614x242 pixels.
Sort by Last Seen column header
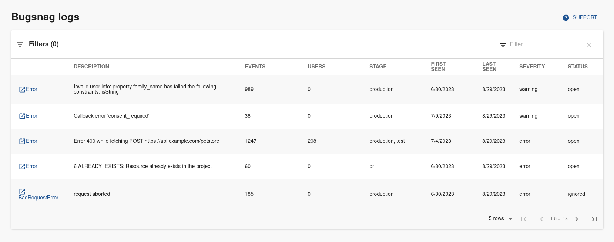pyautogui.click(x=489, y=67)
